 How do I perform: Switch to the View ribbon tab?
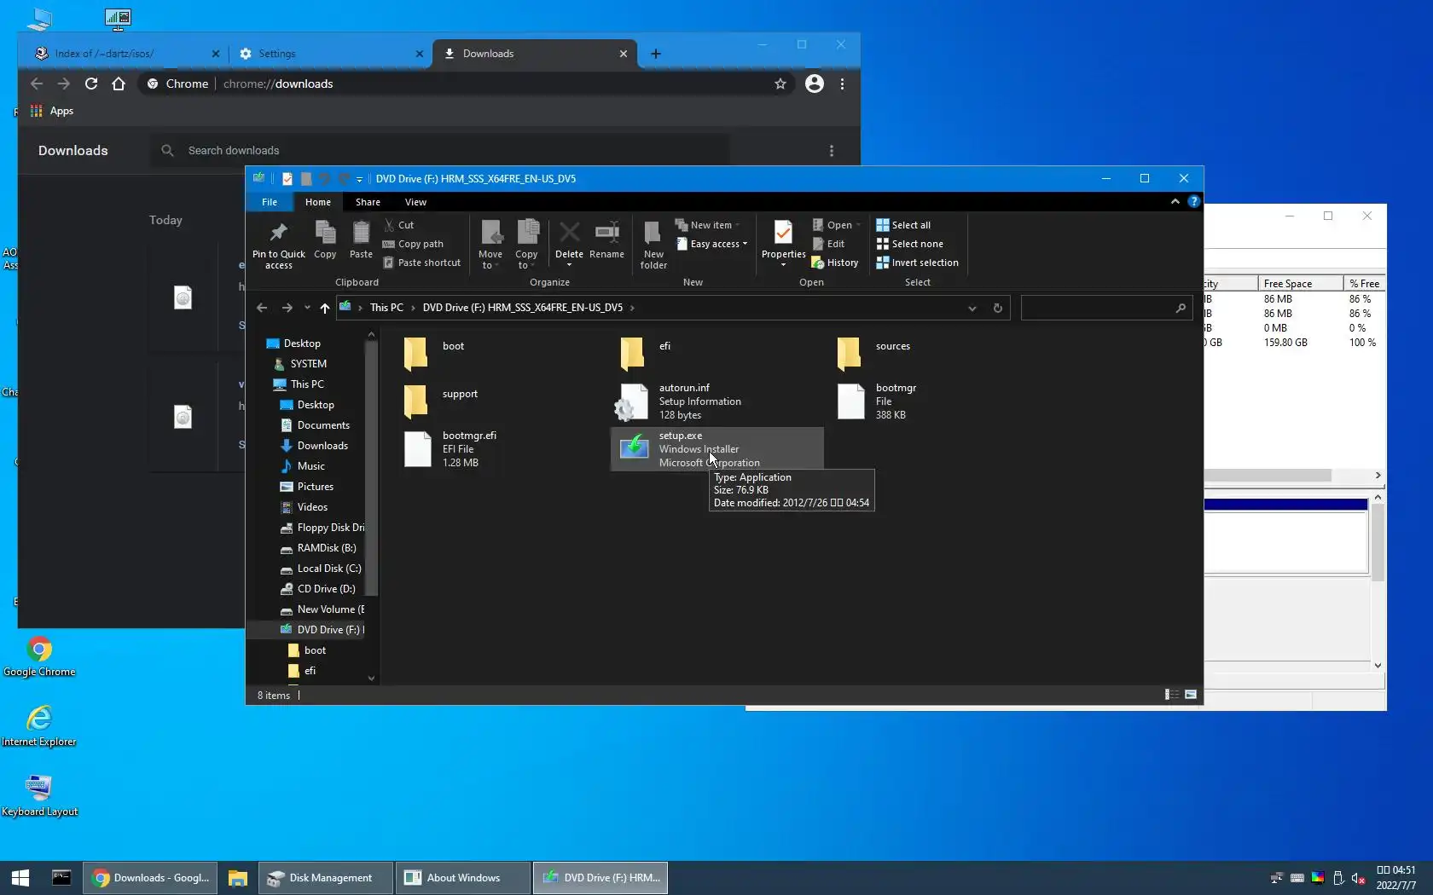tap(415, 202)
